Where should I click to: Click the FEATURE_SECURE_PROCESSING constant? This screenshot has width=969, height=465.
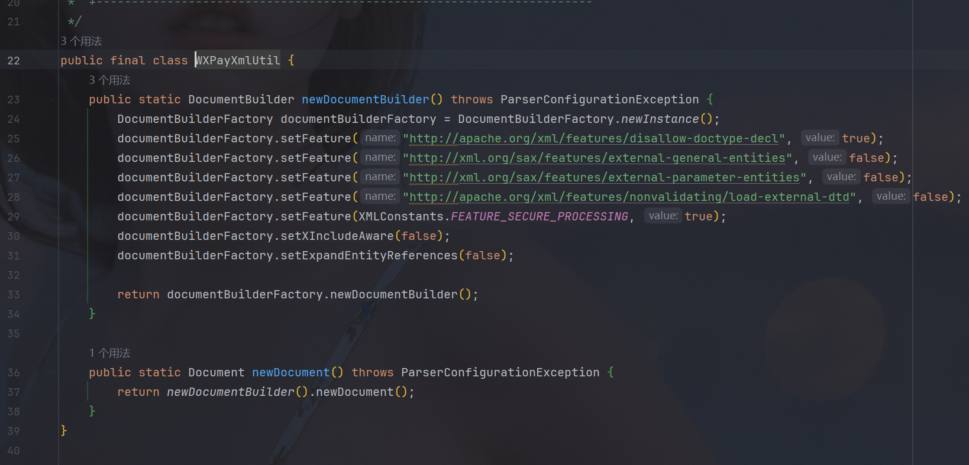539,217
